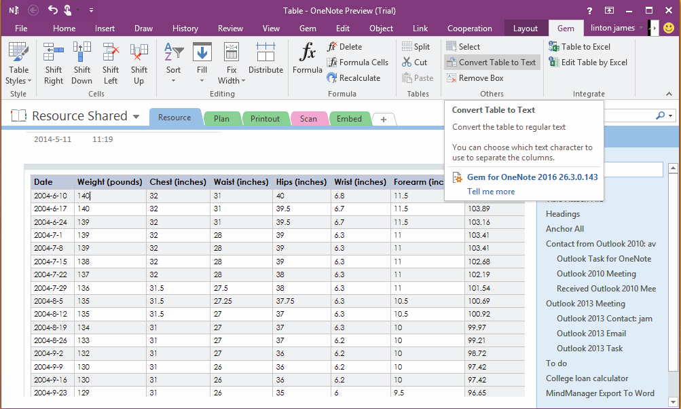Open Table Styles dropdown arrow
681x409 pixels.
pos(29,81)
